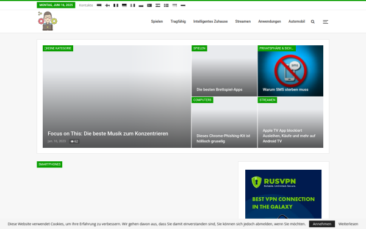This screenshot has height=229, width=366.
Task: Click the Privatsphäre & Sich... category tag
Action: [x=276, y=48]
